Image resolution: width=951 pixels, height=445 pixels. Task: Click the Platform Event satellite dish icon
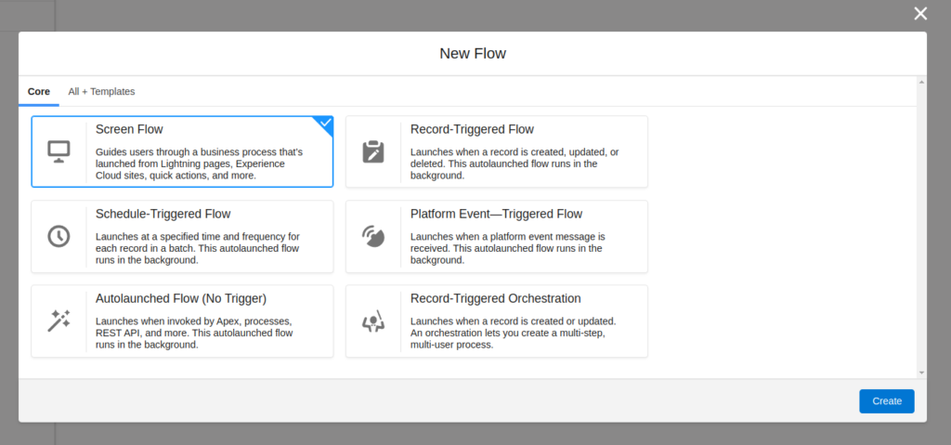[x=373, y=236]
